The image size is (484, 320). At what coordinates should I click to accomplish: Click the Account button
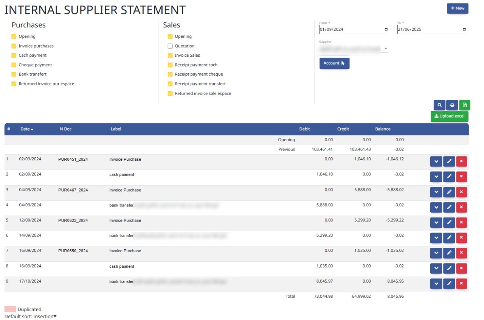tap(334, 63)
